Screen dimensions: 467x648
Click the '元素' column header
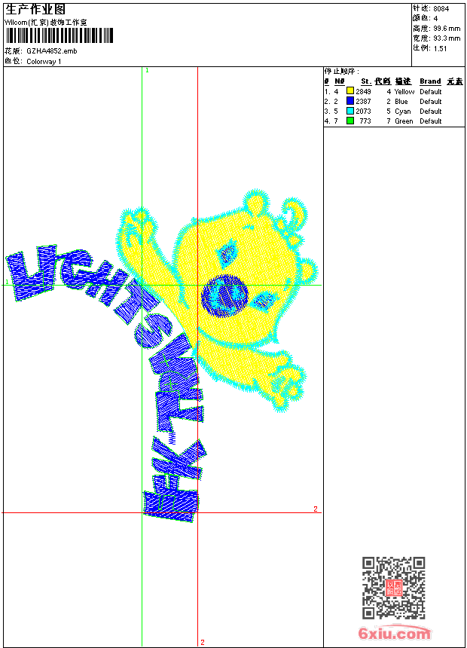pyautogui.click(x=455, y=81)
